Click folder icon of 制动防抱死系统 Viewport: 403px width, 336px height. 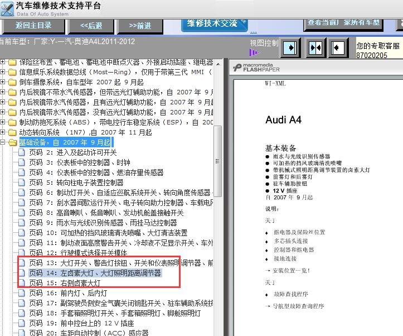(x=12, y=122)
